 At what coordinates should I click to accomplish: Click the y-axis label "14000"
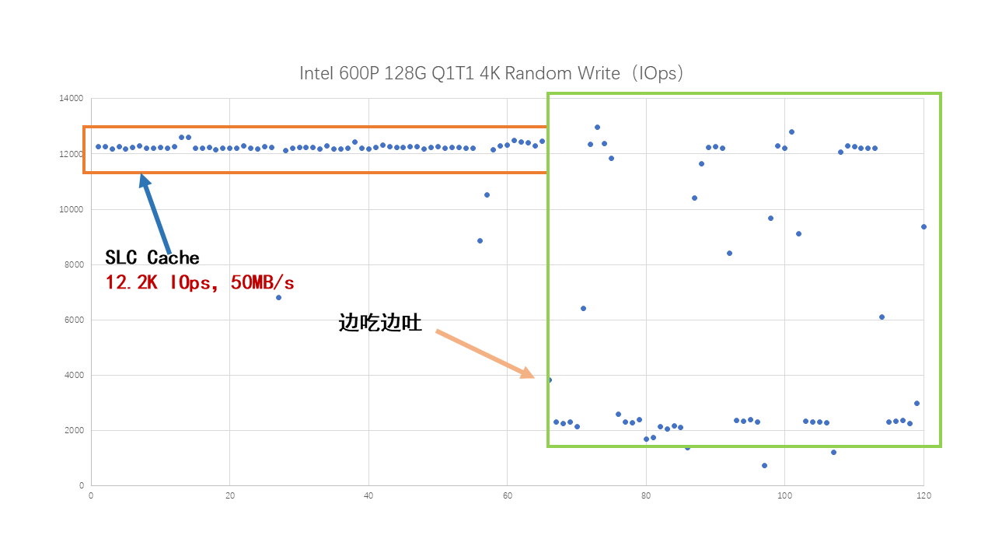click(71, 99)
